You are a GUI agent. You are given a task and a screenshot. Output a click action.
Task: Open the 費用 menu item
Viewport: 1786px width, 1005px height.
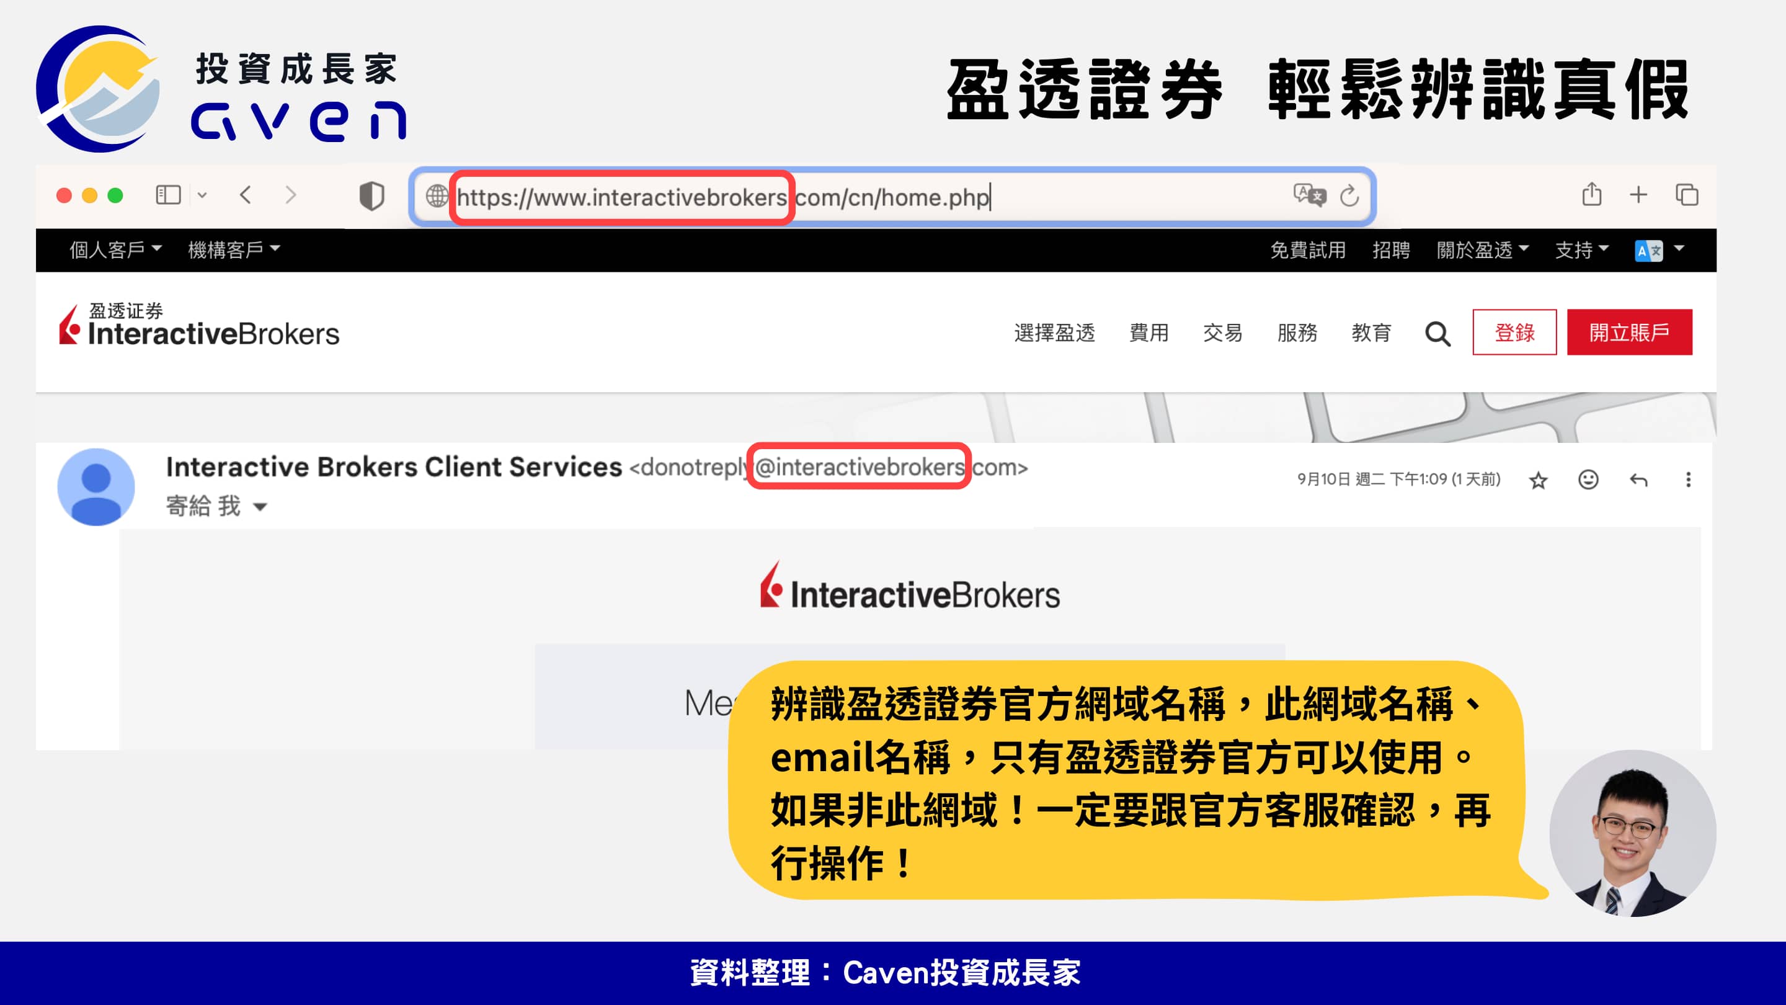[1149, 333]
